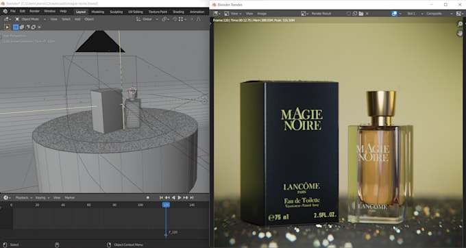Open the Playback dropdown in the timeline
This screenshot has height=248, width=466.
23,197
